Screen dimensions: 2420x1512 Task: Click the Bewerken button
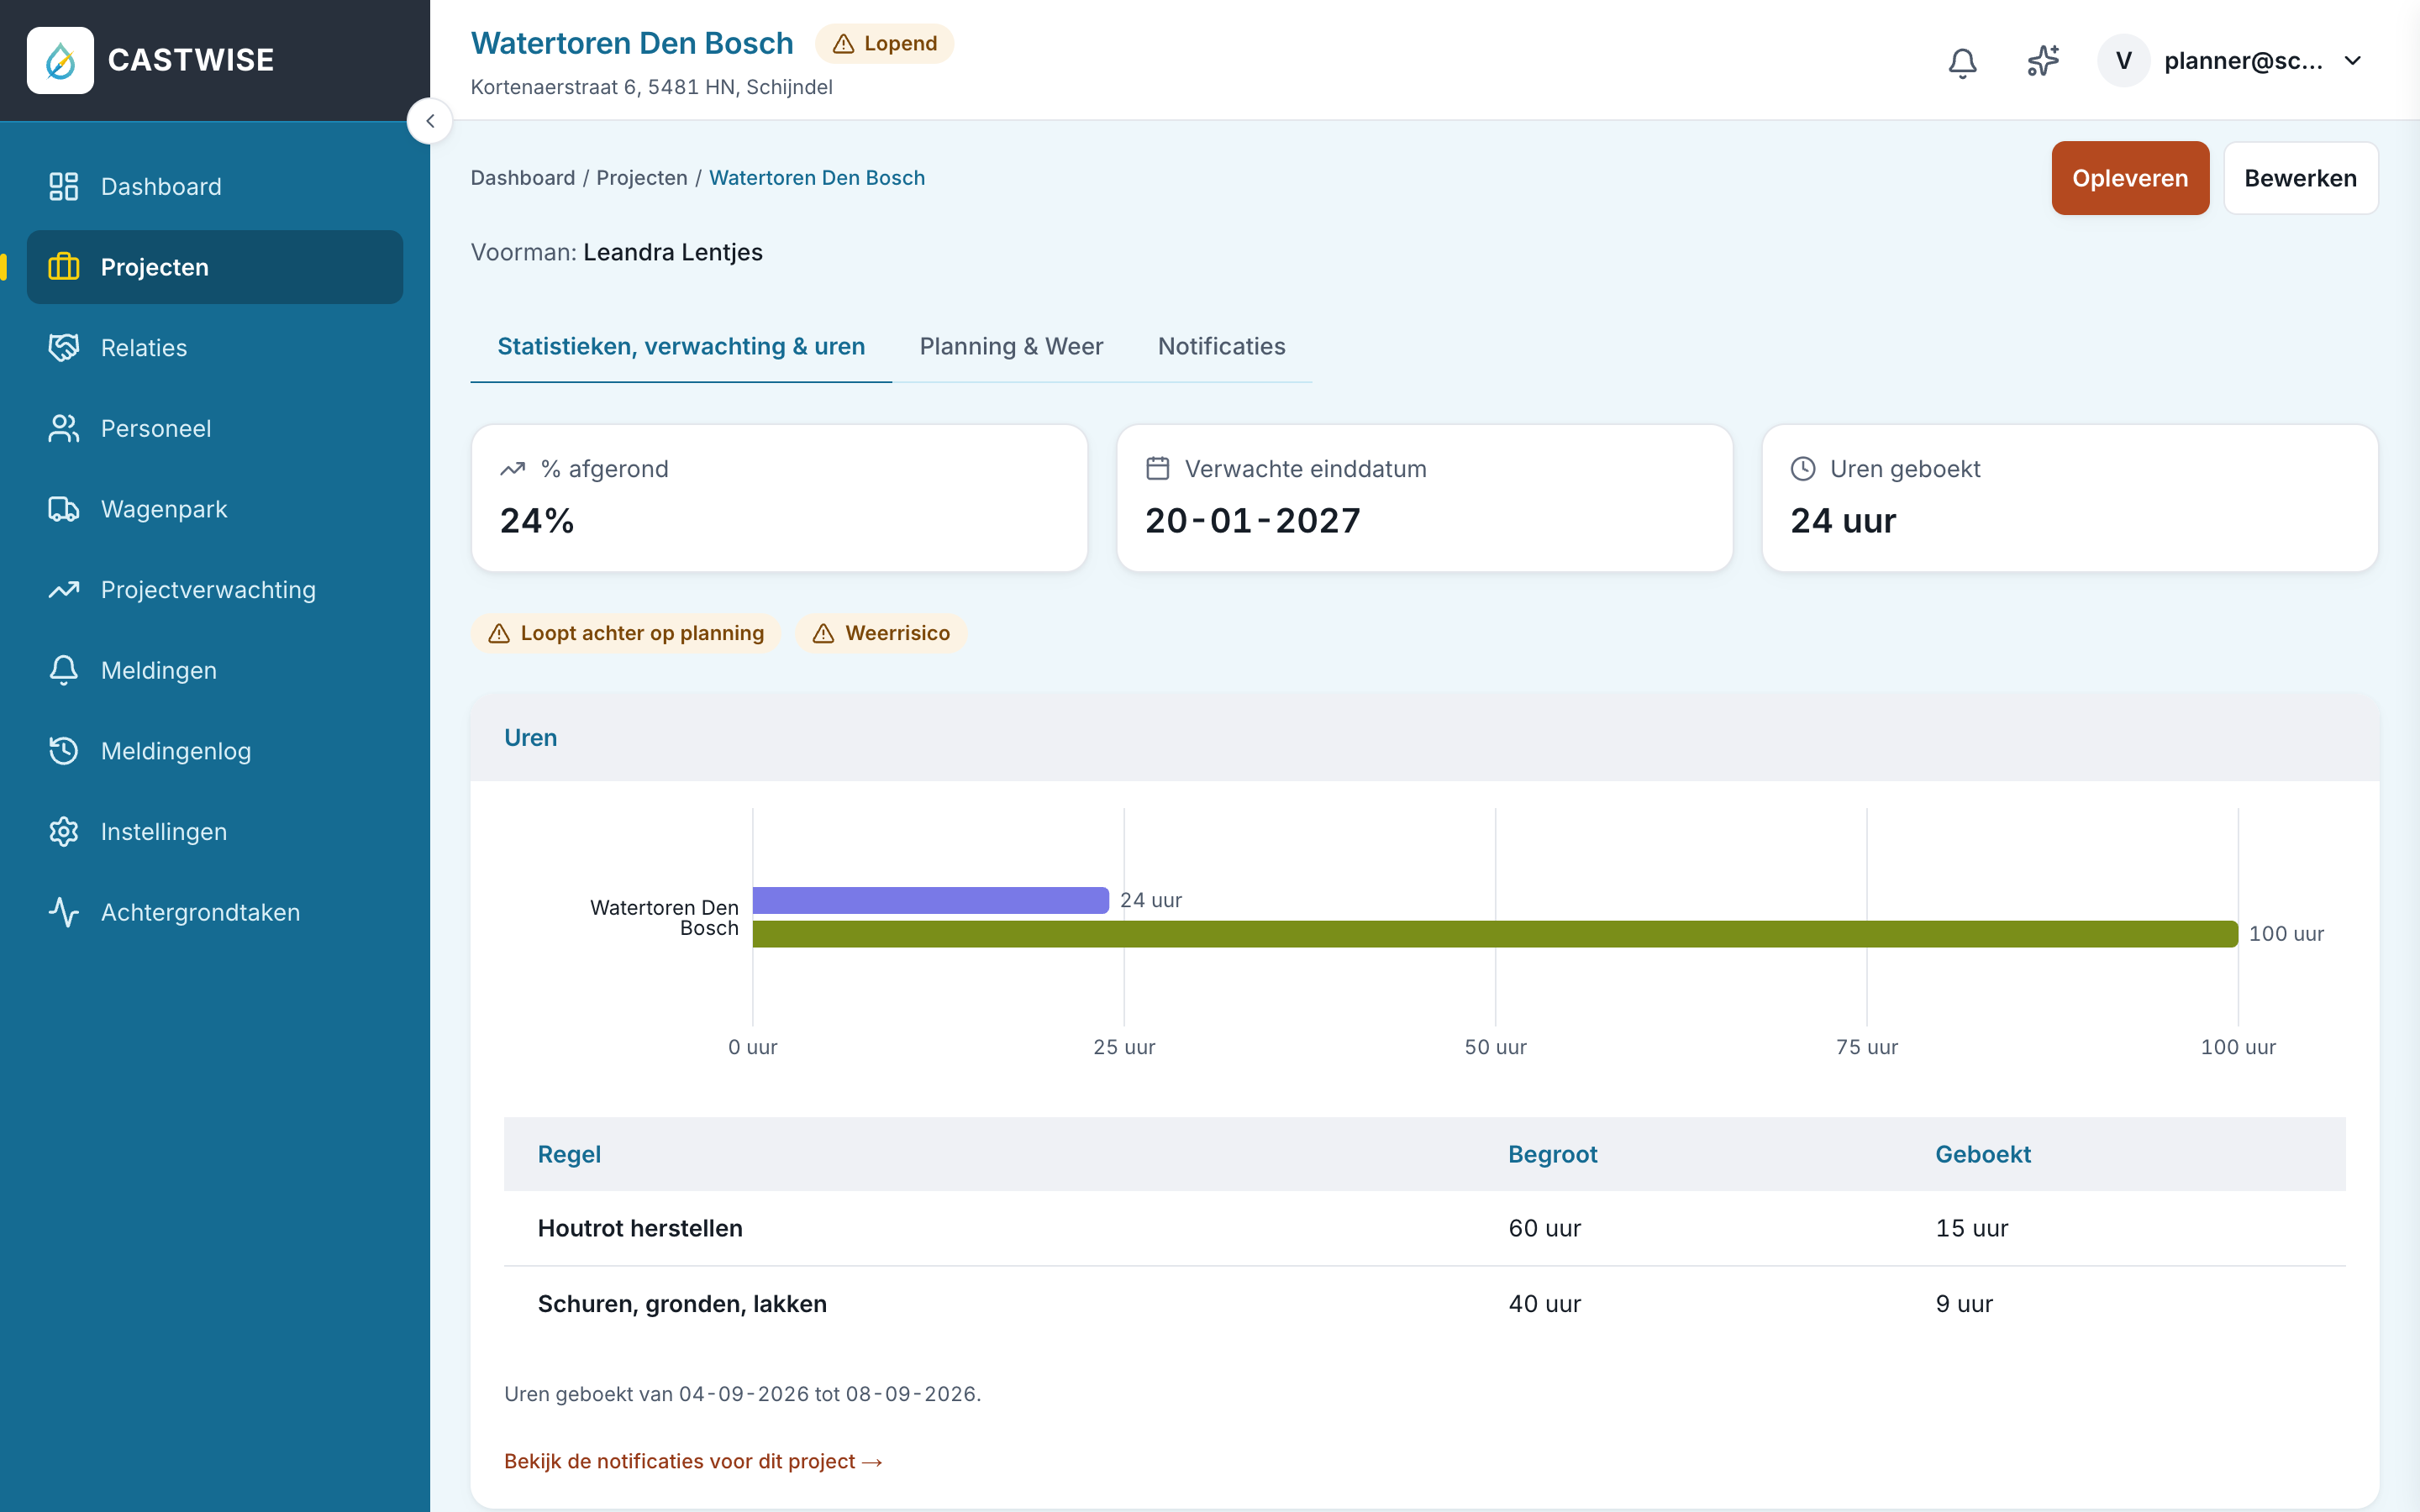(2300, 178)
